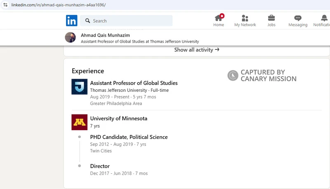Click the LinkedIn logo icon
This screenshot has height=189, width=330.
click(x=71, y=21)
